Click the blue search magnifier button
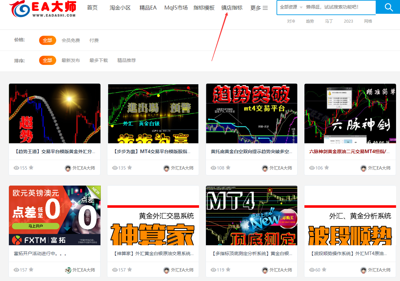Screen dimensions: 400x281 tap(389, 7)
